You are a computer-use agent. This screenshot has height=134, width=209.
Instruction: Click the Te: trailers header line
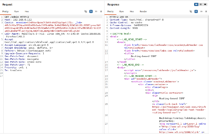coord(13,70)
